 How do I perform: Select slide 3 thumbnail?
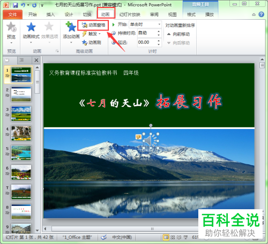[21, 114]
